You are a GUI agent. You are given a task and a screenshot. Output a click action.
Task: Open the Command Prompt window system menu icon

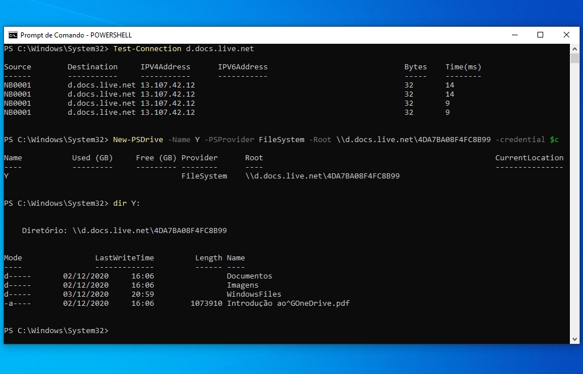[x=13, y=35]
